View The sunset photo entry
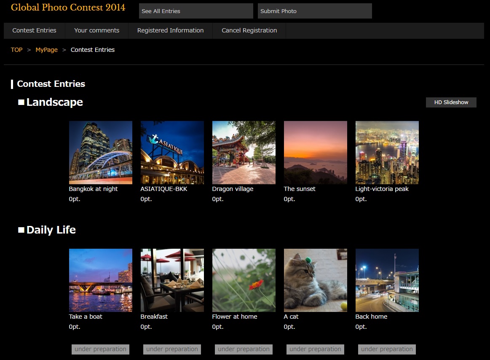 coord(315,153)
